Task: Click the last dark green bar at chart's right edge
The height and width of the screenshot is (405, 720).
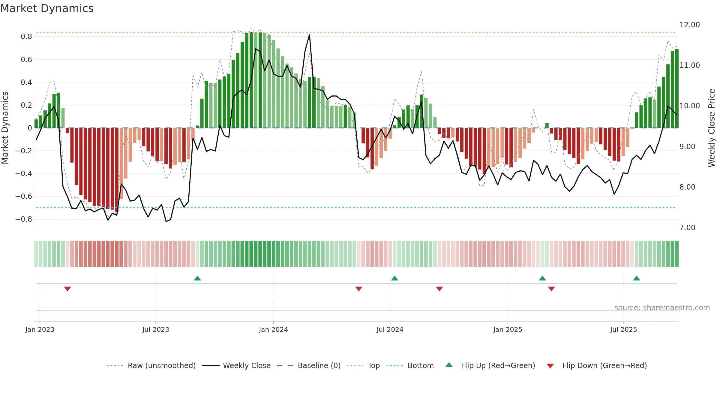Action: (677, 88)
